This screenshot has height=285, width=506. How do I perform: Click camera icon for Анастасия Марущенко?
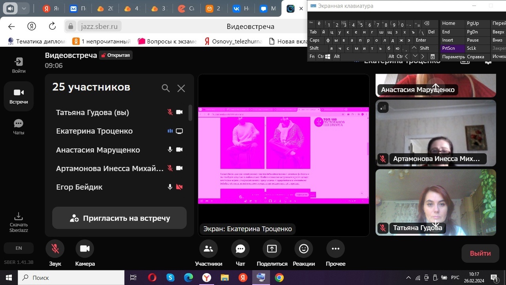(179, 150)
